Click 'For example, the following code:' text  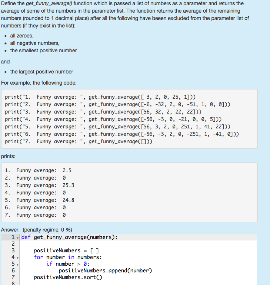point(39,83)
